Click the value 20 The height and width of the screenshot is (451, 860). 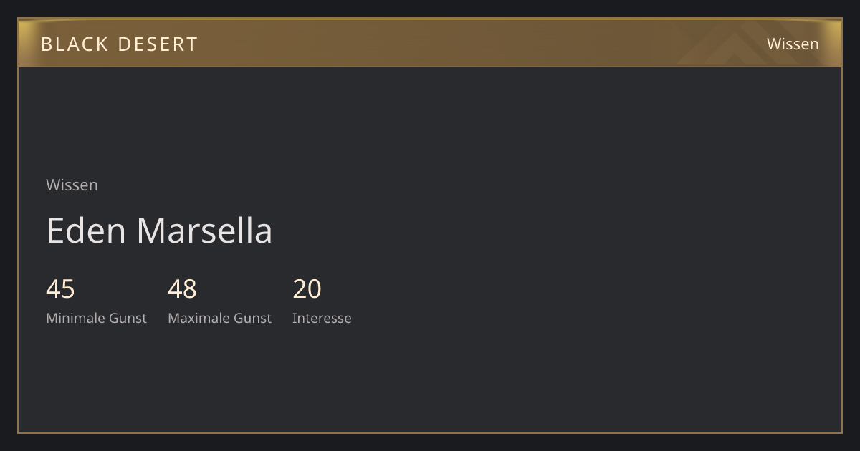tap(307, 288)
